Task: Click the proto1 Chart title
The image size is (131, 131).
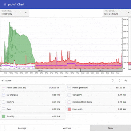Action: click(16, 4)
